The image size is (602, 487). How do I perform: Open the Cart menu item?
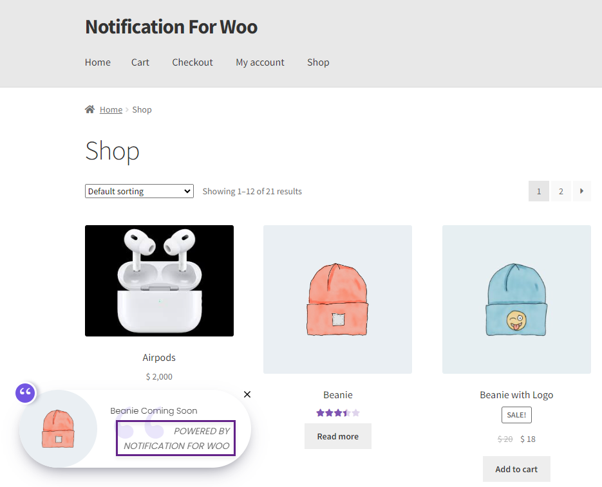[x=140, y=62]
